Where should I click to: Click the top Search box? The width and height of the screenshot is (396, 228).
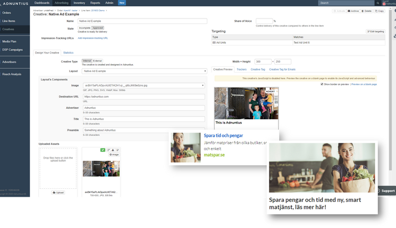pyautogui.click(x=346, y=3)
